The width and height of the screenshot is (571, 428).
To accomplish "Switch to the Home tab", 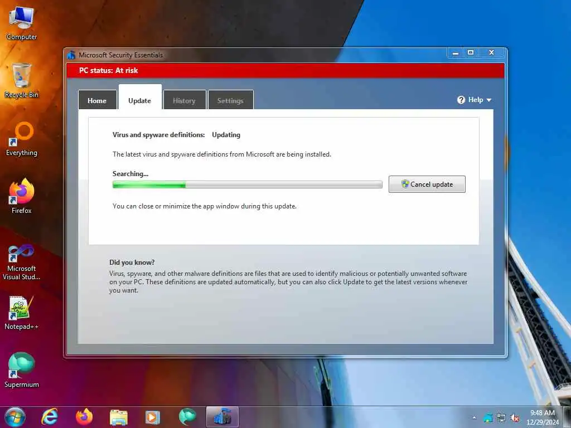I will click(x=97, y=100).
